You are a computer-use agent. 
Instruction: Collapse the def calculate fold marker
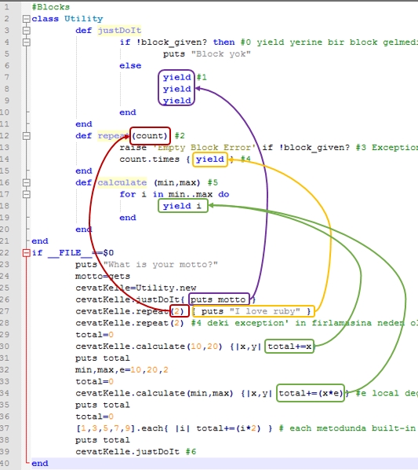[27, 182]
